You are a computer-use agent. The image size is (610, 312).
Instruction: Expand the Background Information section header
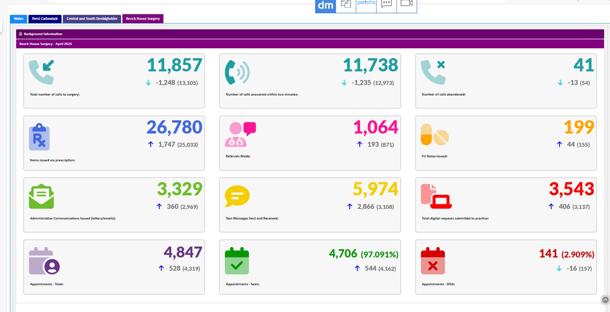[x=43, y=34]
